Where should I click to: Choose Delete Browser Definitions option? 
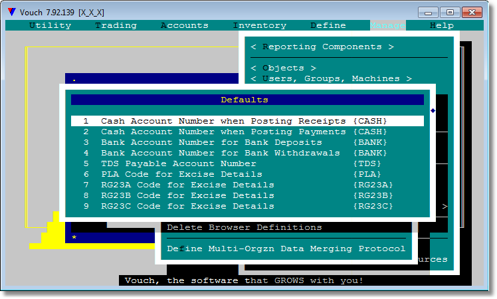click(244, 227)
